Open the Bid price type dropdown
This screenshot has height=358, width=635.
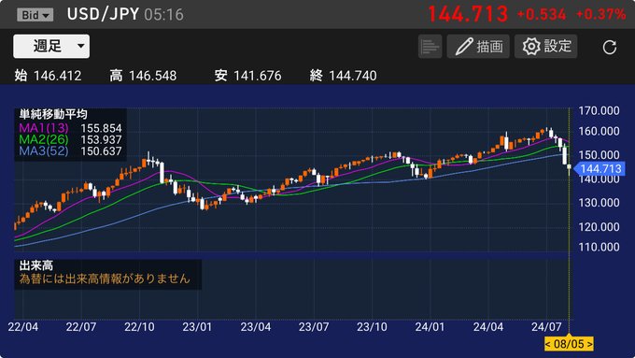[x=35, y=15]
